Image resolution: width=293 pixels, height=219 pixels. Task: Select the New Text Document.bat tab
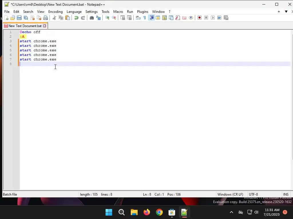25,26
